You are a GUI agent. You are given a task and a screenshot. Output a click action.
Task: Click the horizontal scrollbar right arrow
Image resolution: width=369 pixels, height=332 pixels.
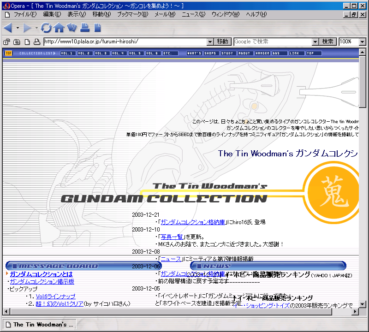click(355, 312)
